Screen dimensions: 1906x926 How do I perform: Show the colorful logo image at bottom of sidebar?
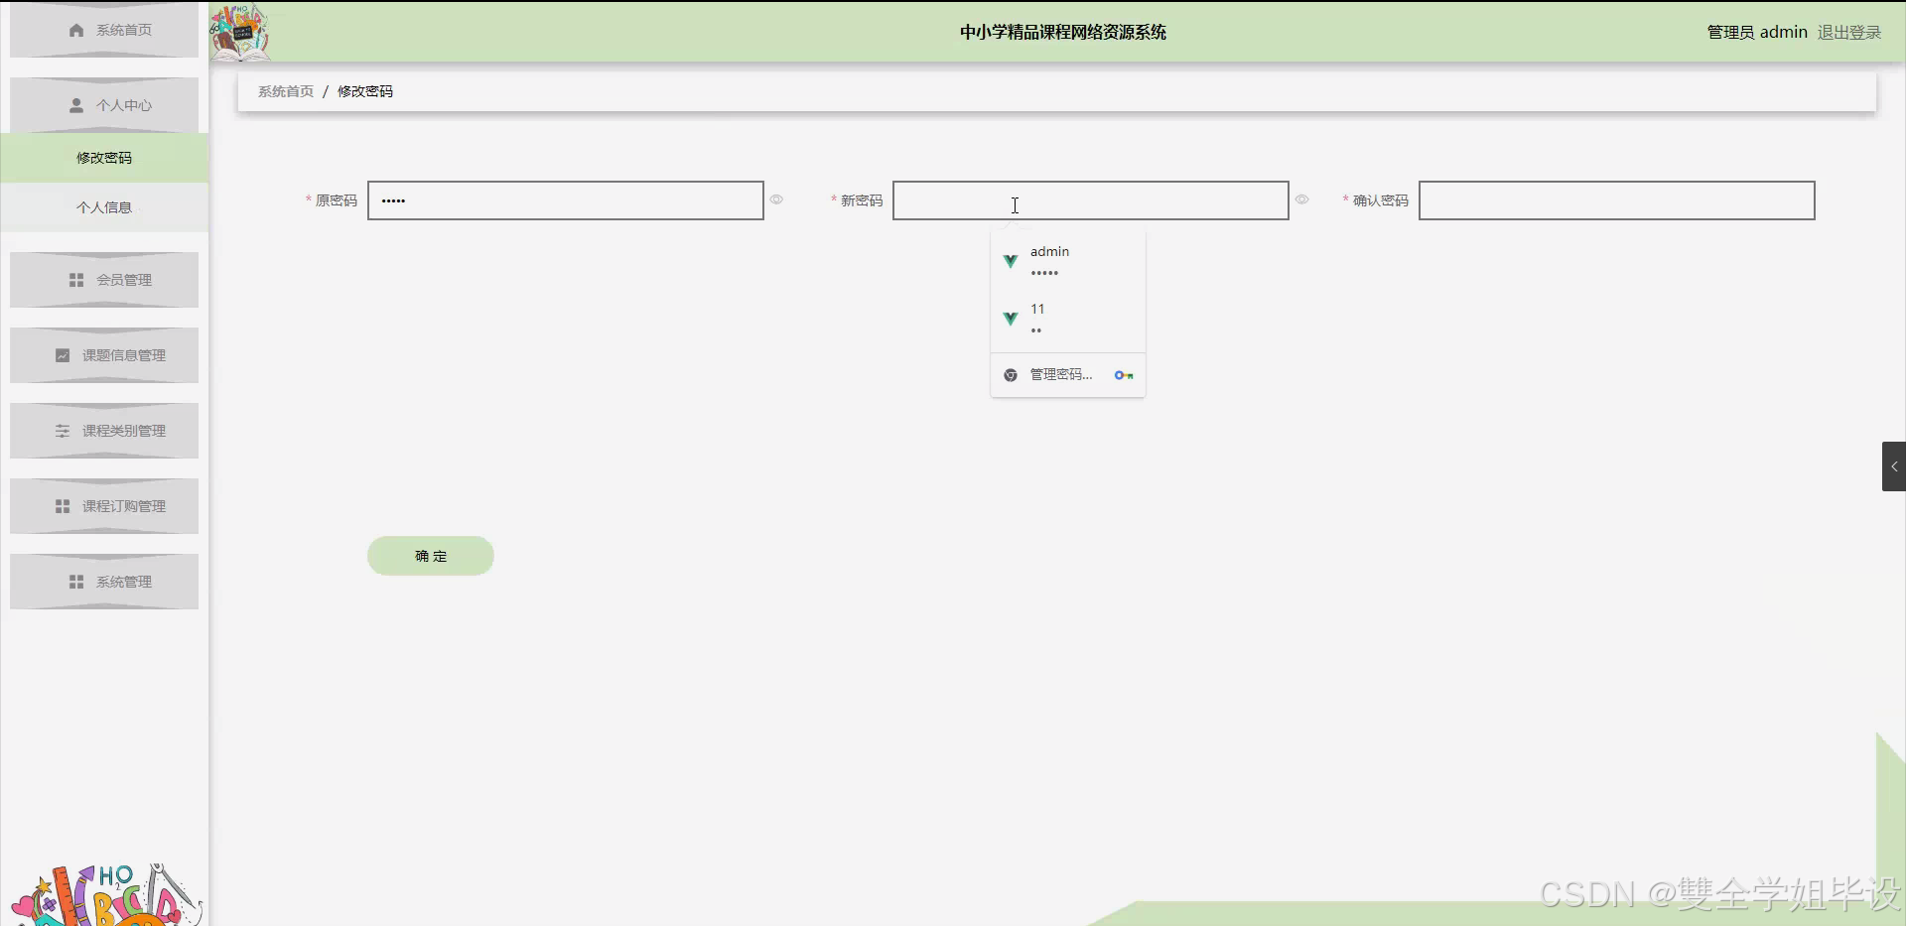point(104,891)
